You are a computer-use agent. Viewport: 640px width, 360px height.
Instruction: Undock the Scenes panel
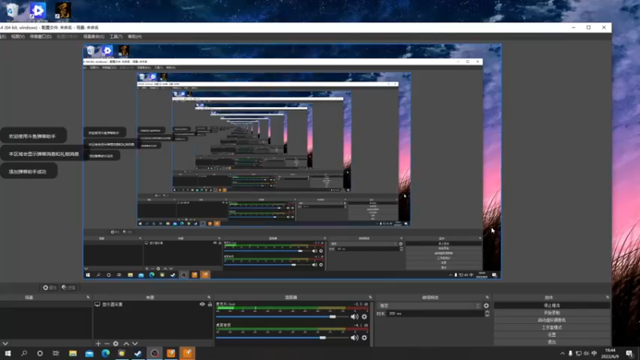[x=88, y=297]
